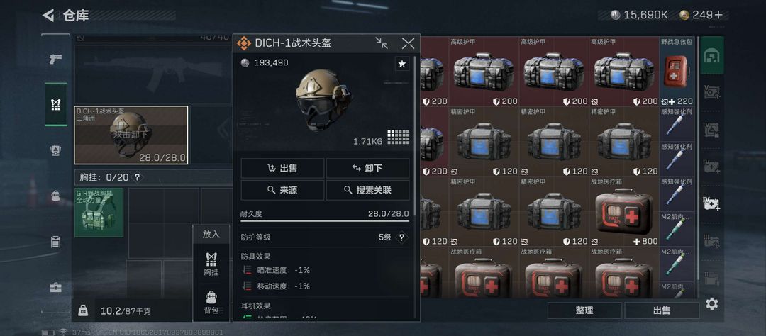
Task: Show protection level help question mark
Action: click(401, 237)
